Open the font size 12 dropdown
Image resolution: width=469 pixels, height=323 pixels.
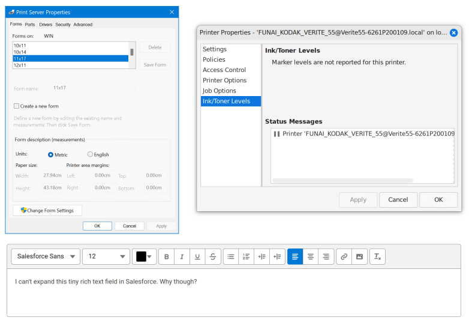pos(106,256)
